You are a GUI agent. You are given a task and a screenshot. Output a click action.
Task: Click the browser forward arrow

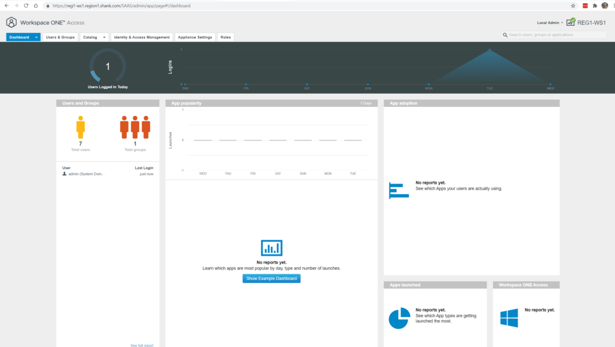pyautogui.click(x=16, y=5)
